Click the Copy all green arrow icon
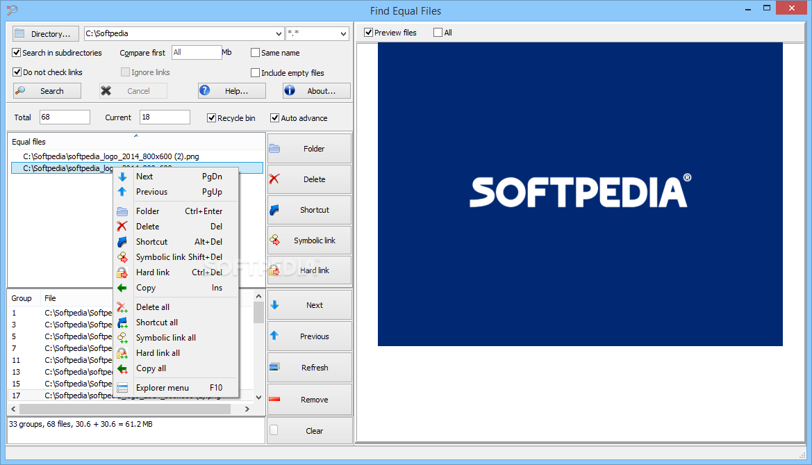Viewport: 812px width, 465px height. (122, 368)
